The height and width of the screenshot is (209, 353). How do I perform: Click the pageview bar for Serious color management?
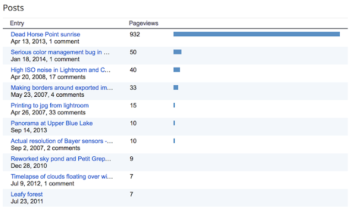(x=178, y=52)
